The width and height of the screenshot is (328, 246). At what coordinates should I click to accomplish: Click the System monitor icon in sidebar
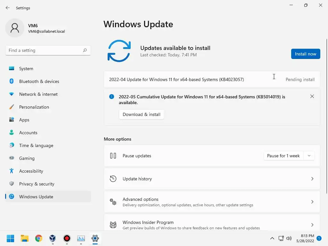(12, 69)
